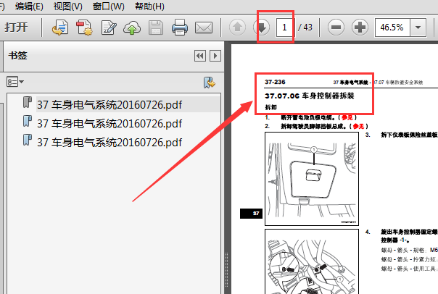Click the black 37 section tab
The image size is (438, 294).
pos(251,214)
